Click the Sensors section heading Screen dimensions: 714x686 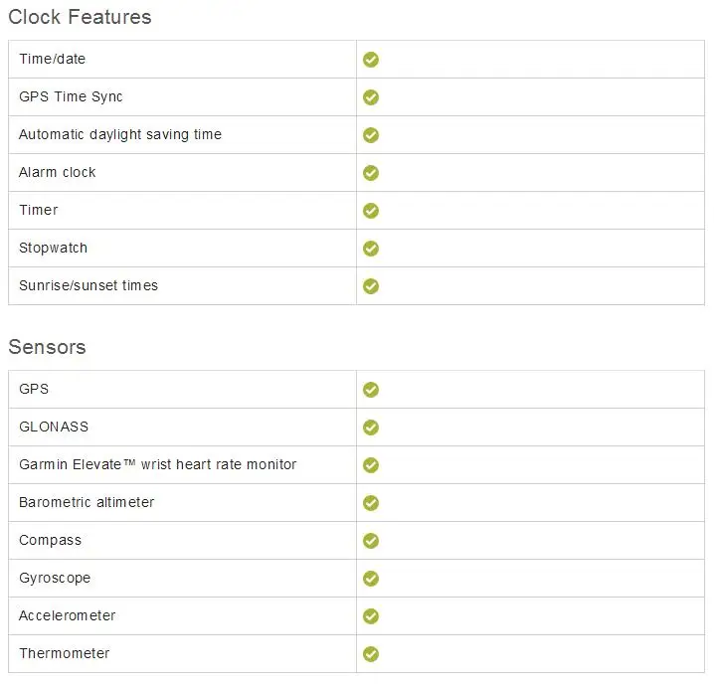click(x=47, y=347)
